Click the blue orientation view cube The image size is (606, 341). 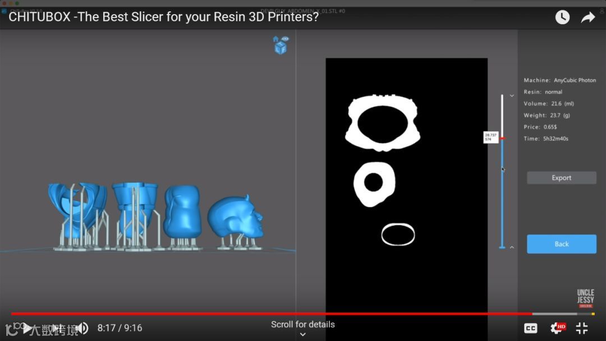click(x=281, y=48)
